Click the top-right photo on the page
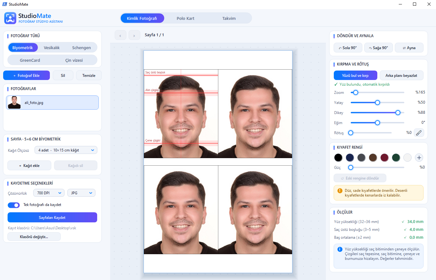 click(255, 114)
